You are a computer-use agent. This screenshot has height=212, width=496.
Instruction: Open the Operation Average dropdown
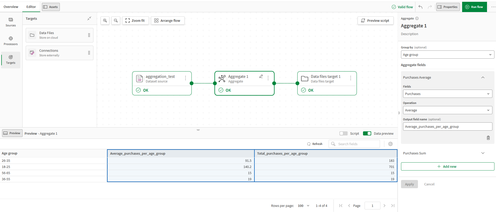coord(447,110)
